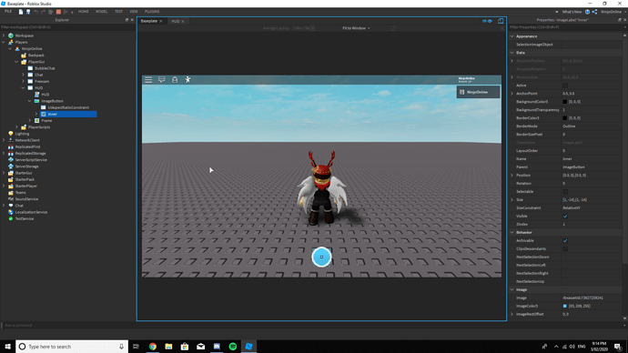Click the Save icon in quick access toolbar
Screen dimensions: 628x353
tap(28, 12)
